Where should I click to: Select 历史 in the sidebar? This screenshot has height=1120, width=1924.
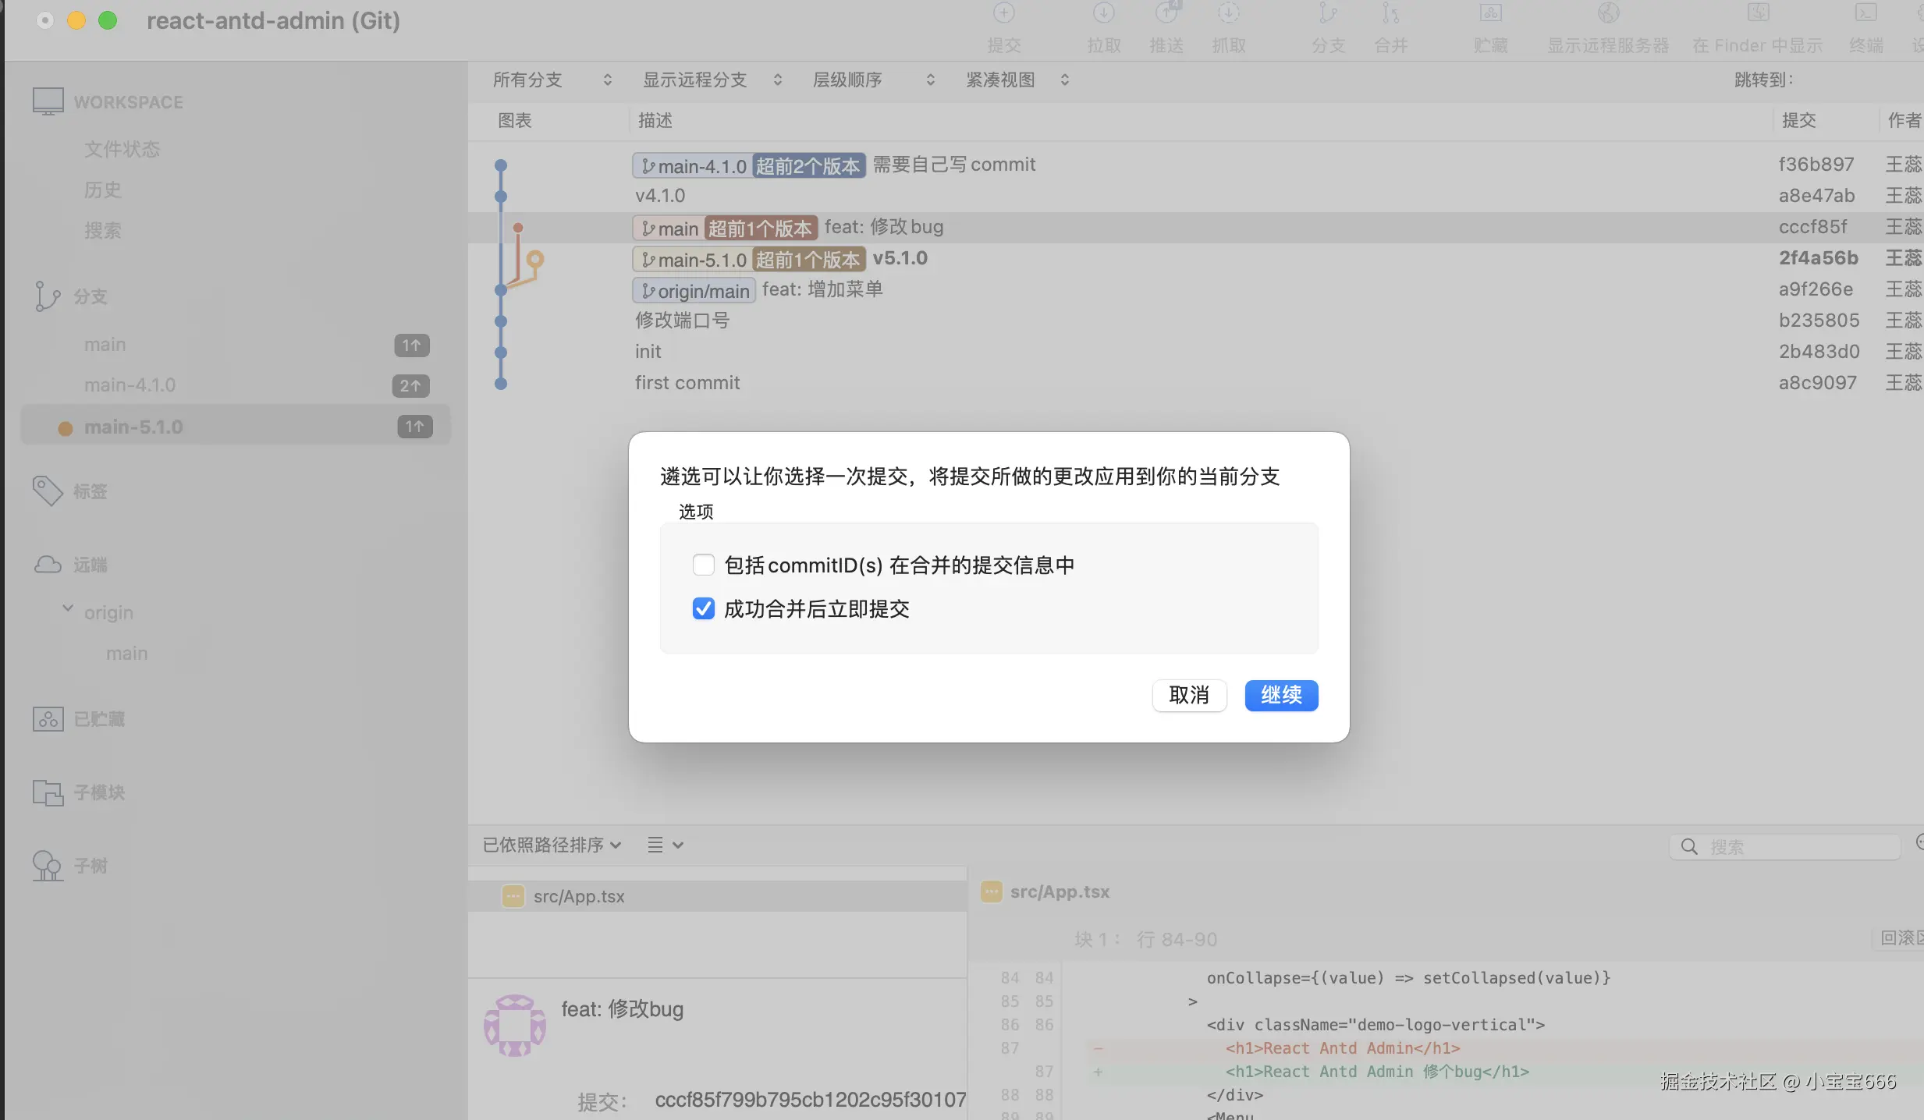point(102,190)
